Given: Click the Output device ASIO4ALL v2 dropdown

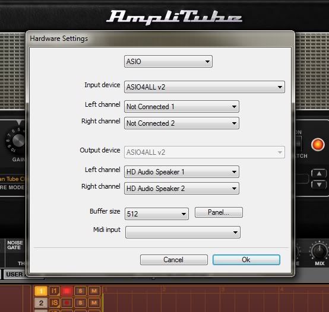Looking at the screenshot, I should [x=204, y=152].
